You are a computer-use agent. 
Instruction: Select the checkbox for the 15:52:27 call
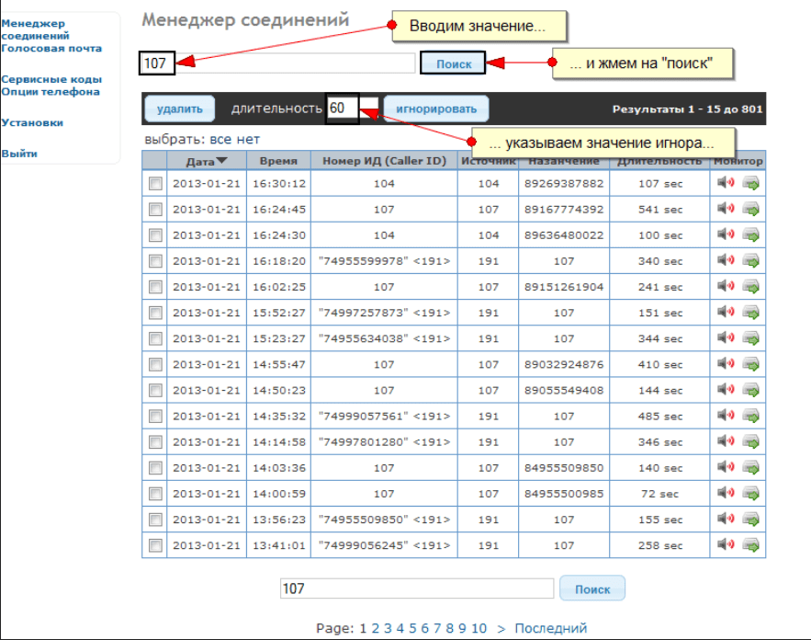tap(155, 313)
